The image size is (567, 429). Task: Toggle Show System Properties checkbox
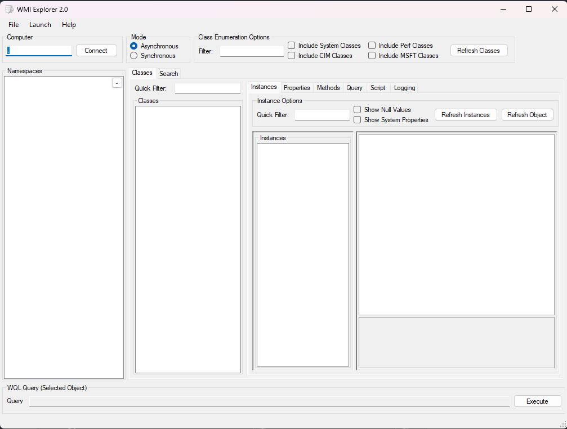click(x=358, y=120)
